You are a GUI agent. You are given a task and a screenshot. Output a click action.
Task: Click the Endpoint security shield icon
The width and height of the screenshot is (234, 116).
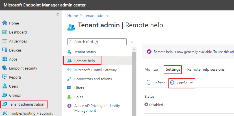pyautogui.click(x=5, y=68)
